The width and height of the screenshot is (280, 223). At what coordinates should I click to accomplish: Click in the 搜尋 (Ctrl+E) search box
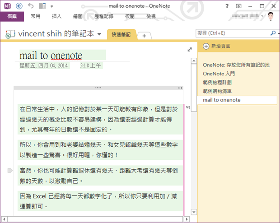(233, 33)
